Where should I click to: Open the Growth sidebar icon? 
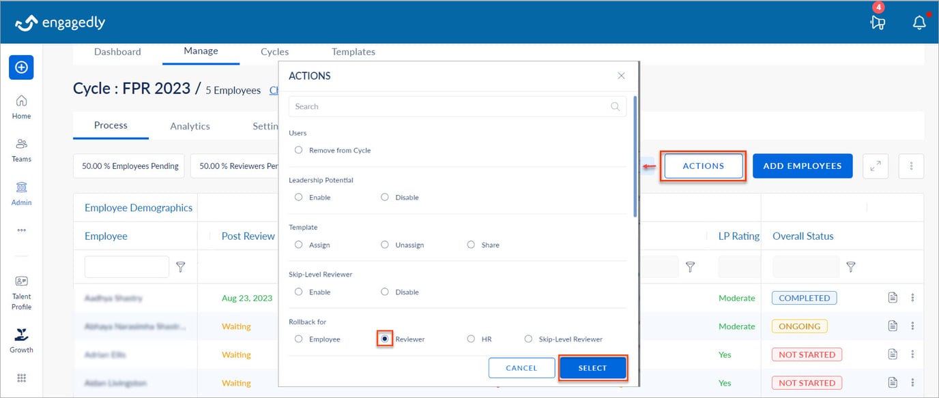21,340
